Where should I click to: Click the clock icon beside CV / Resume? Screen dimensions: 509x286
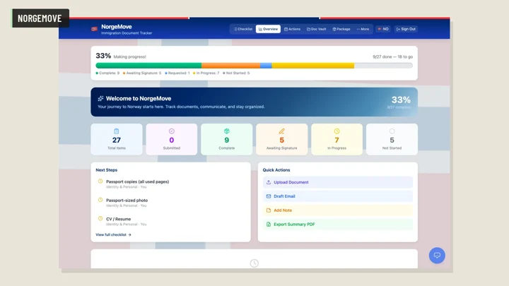tap(100, 218)
